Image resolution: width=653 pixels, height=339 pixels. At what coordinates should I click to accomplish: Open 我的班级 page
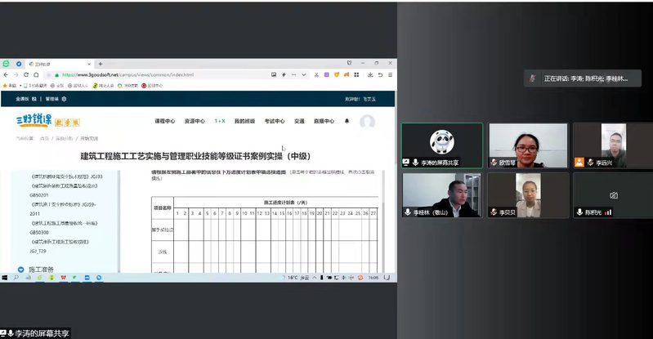tap(244, 121)
